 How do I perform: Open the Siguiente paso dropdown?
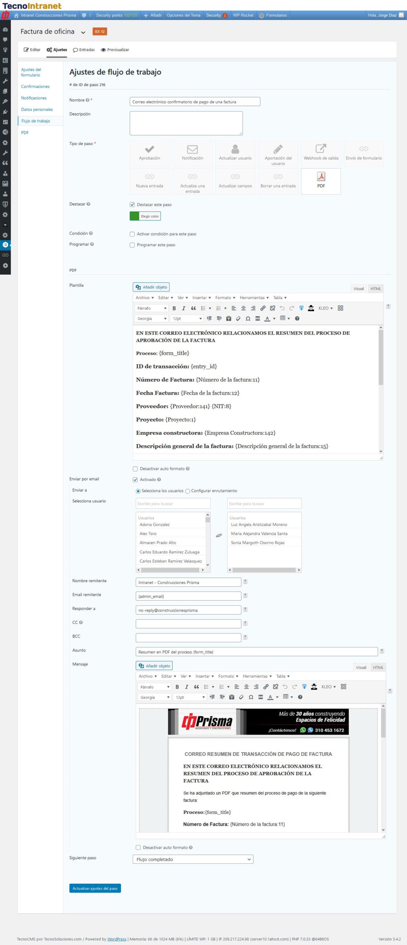(x=193, y=859)
